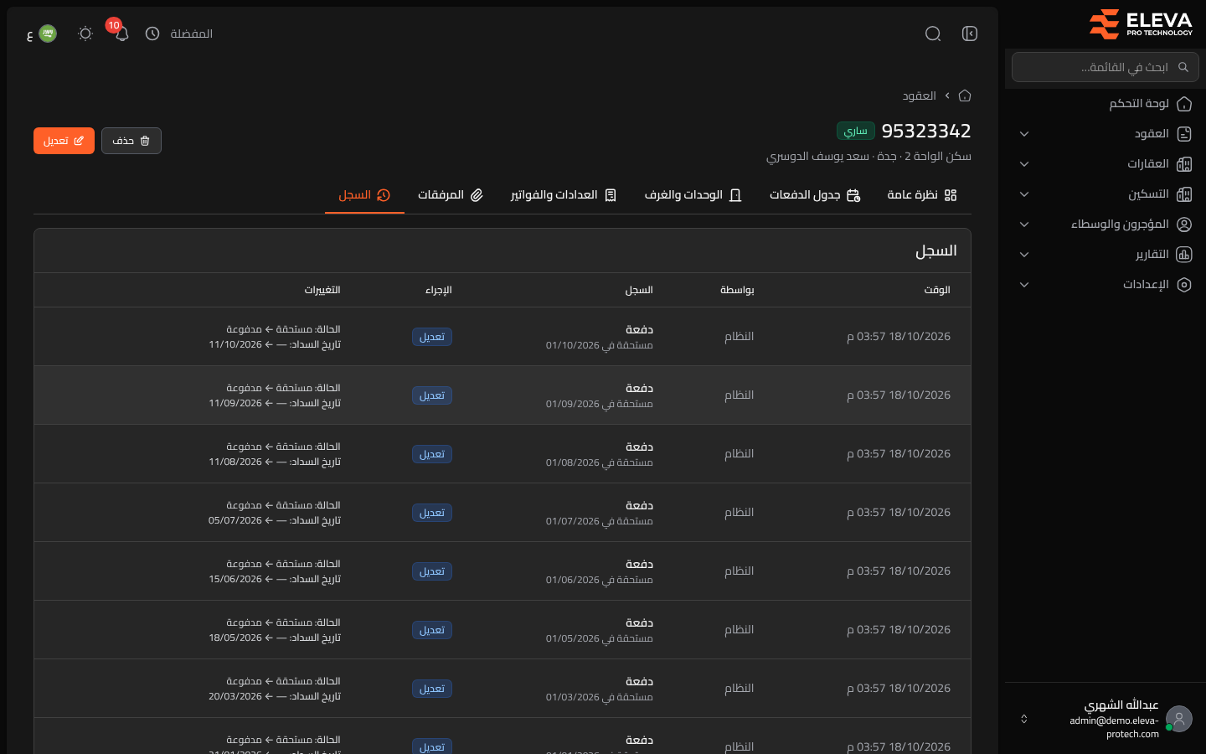The width and height of the screenshot is (1206, 754).
Task: Switch to the جدول الدفعات tab
Action: click(x=815, y=195)
